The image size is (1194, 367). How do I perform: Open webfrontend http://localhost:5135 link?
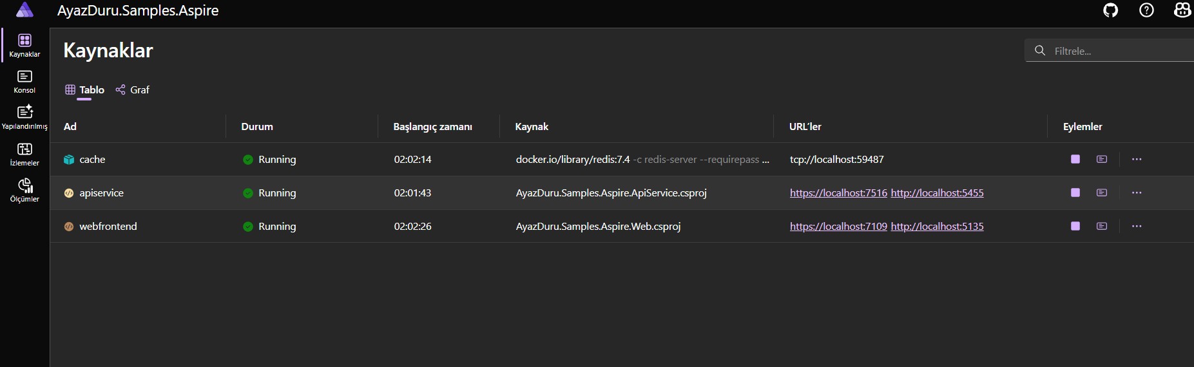(x=937, y=226)
